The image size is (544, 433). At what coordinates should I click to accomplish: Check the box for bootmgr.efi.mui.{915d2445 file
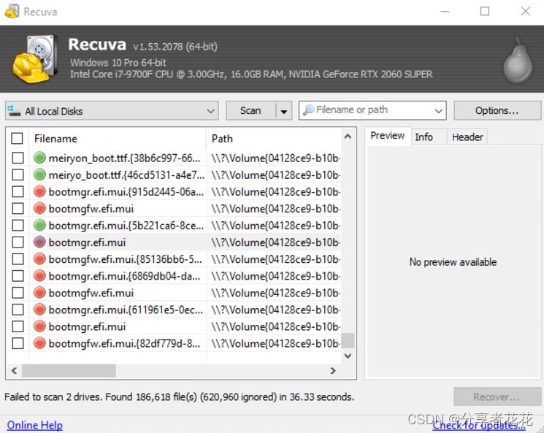click(x=18, y=191)
